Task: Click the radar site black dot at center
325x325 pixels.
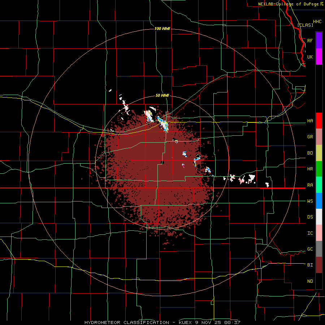Action: [x=162, y=162]
